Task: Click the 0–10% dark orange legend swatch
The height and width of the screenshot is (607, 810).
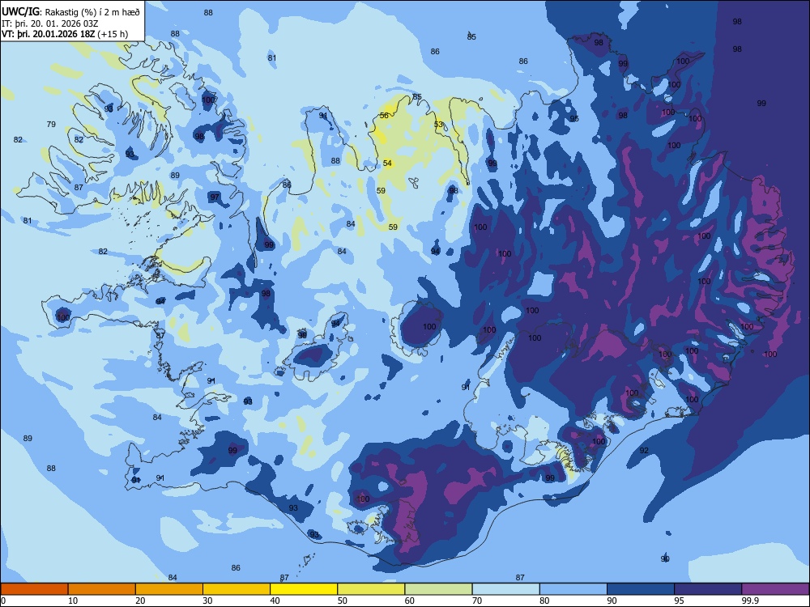Action: [x=34, y=589]
